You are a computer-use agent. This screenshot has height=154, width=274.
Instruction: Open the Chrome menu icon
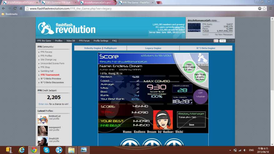point(271,8)
